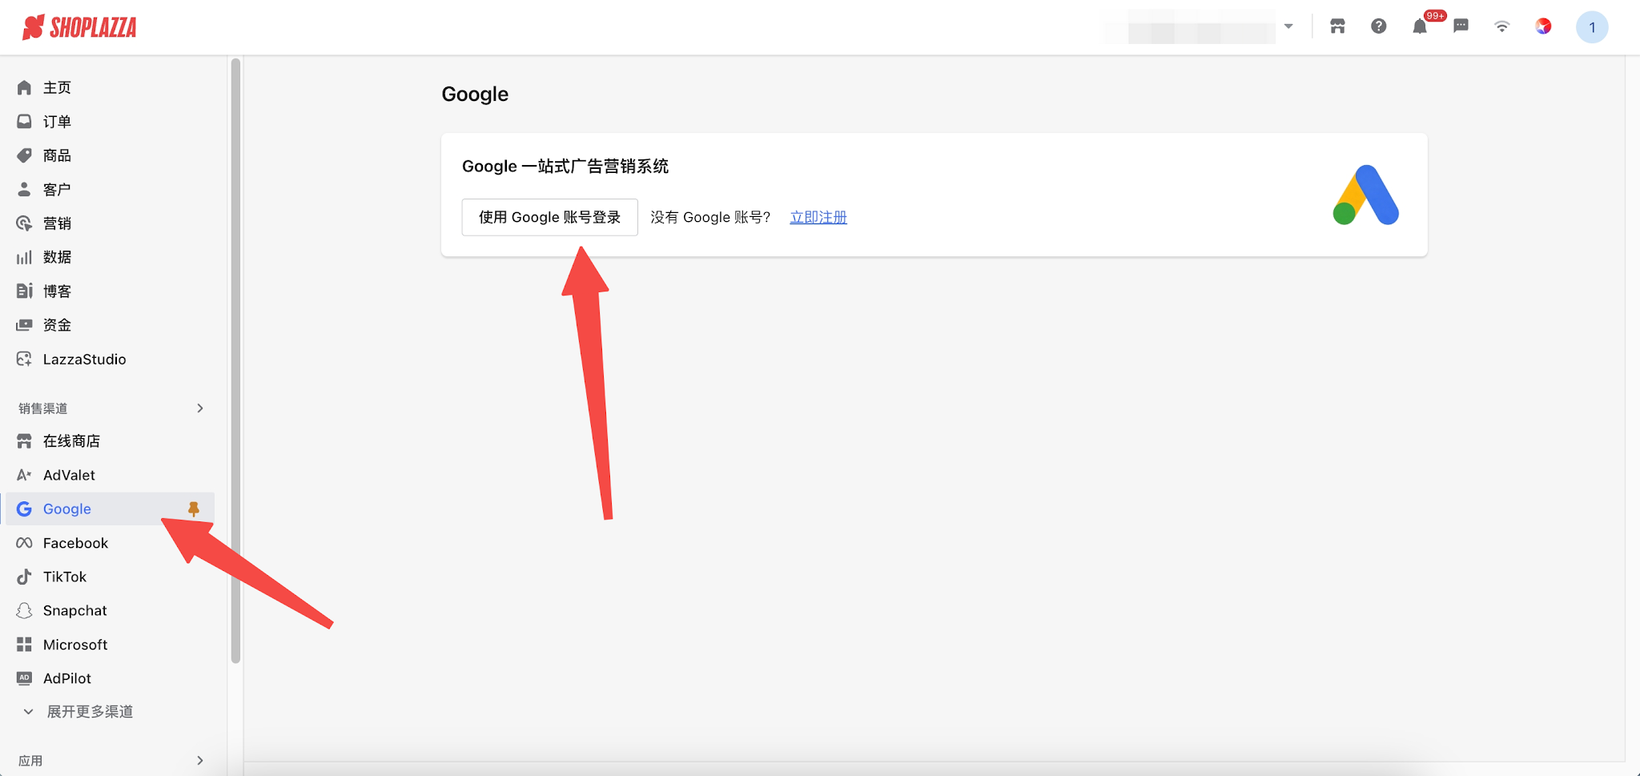Open the storefront icon in header

coord(1337,26)
